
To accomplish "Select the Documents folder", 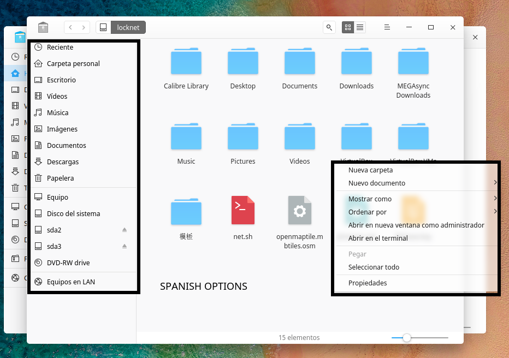I will tap(300, 69).
